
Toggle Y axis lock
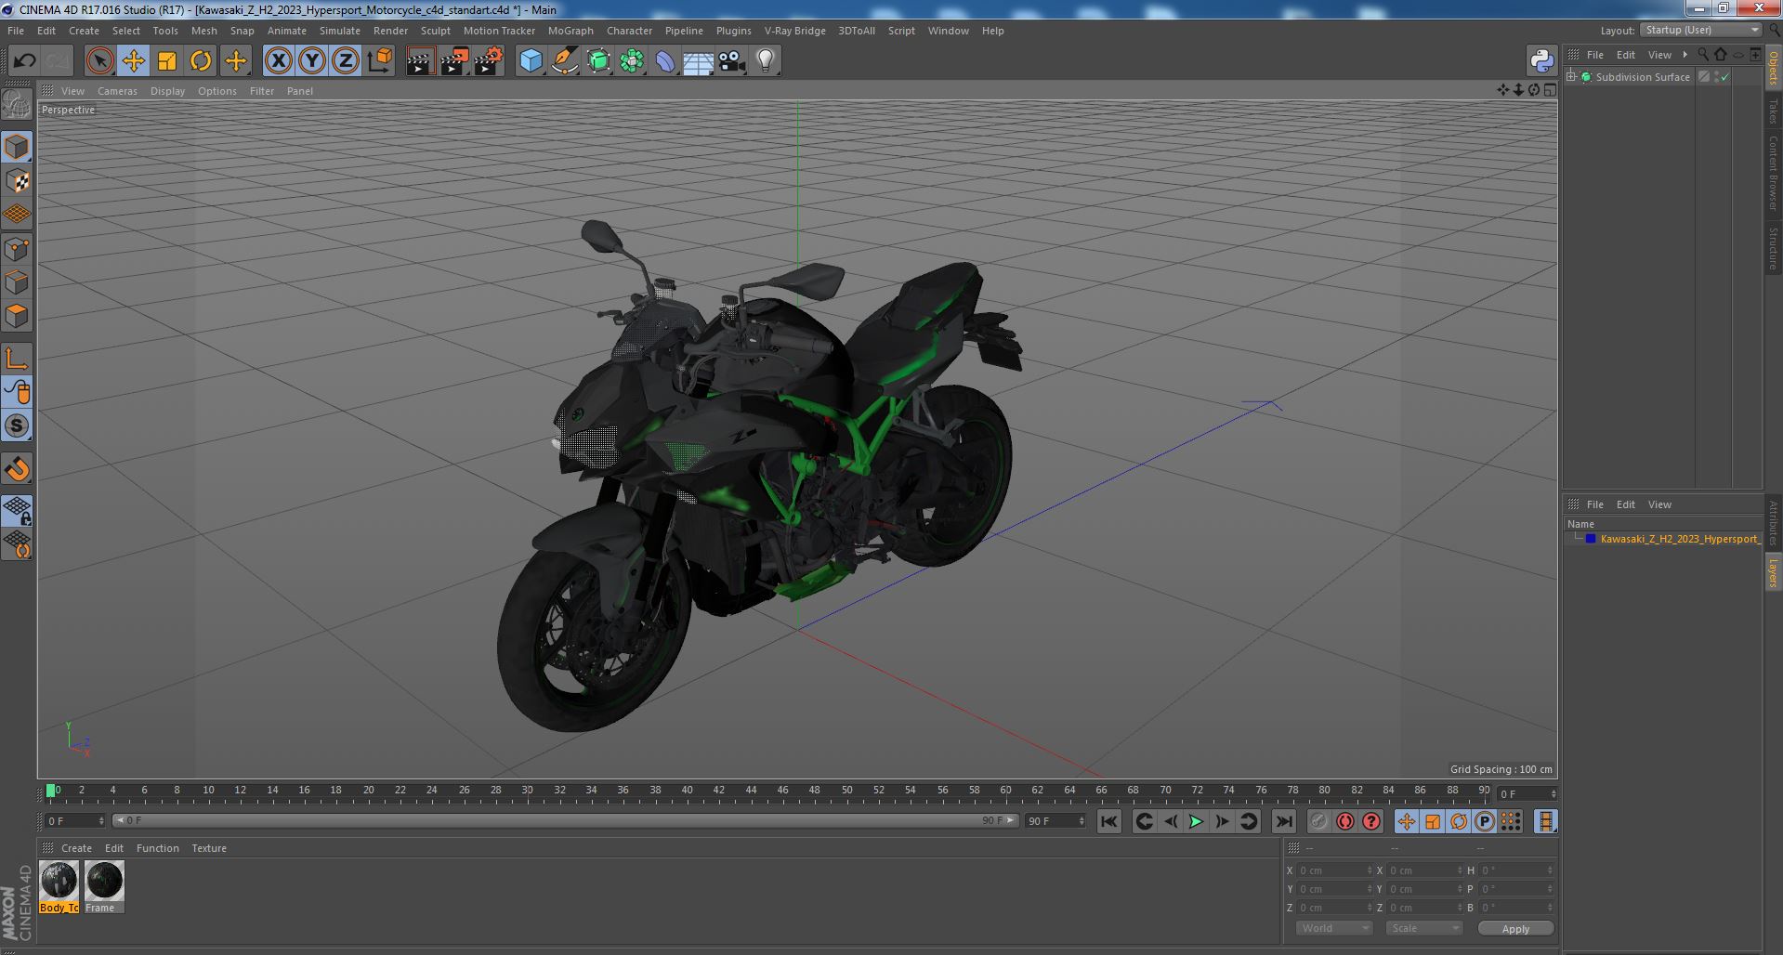pos(312,61)
